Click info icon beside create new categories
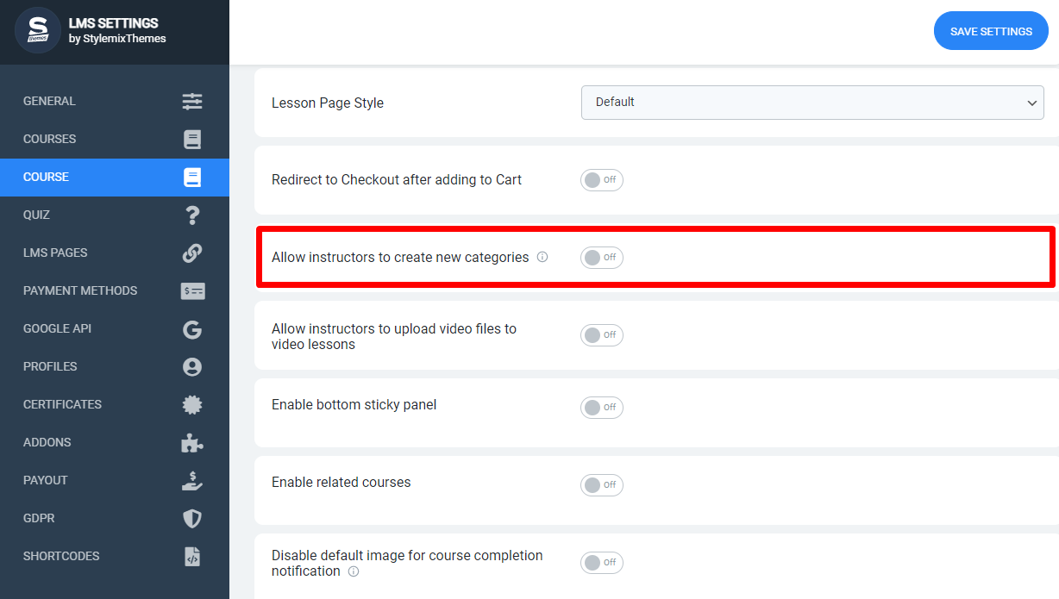 pos(542,257)
